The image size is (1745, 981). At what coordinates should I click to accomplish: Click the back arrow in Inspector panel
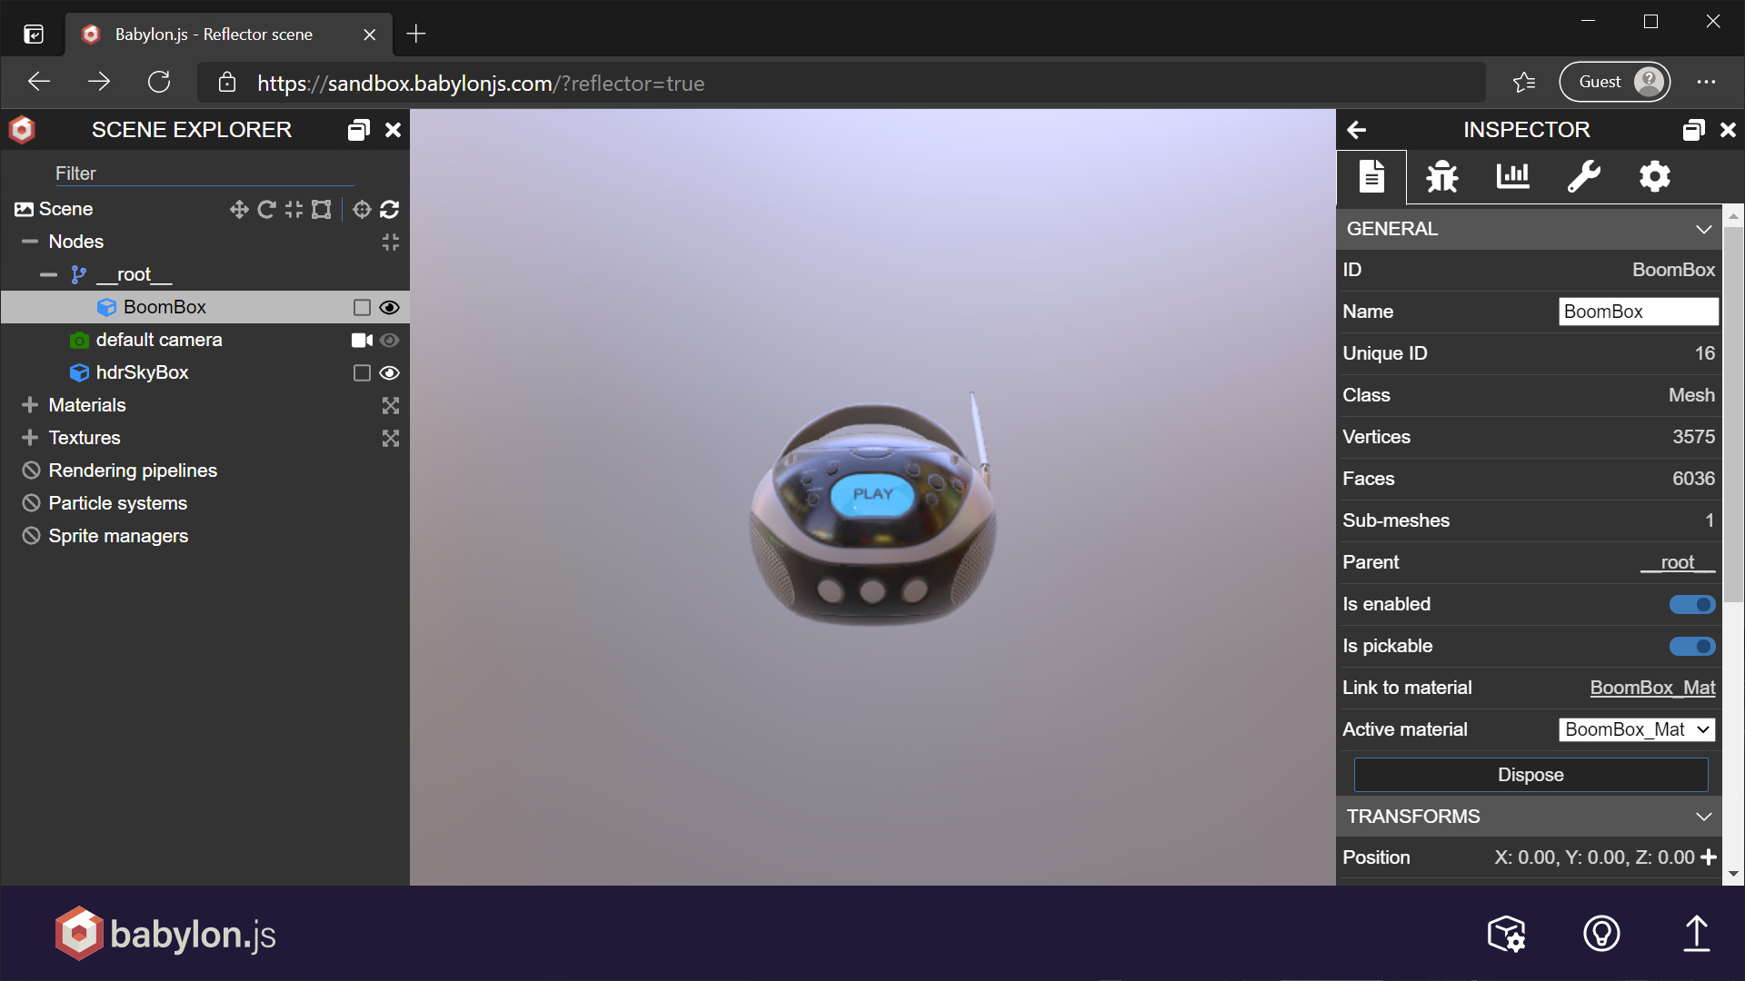coord(1357,129)
